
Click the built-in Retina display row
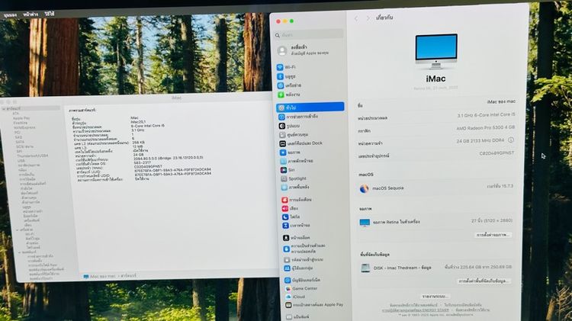pos(436,221)
